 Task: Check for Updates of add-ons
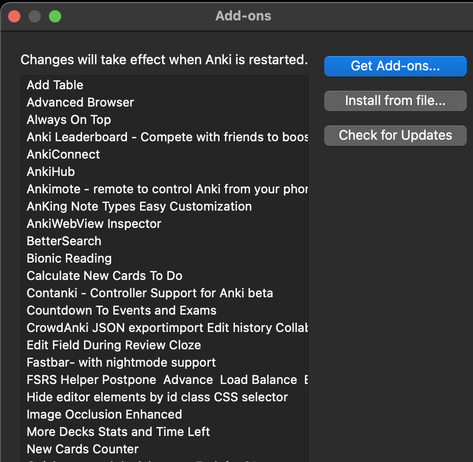coord(395,136)
